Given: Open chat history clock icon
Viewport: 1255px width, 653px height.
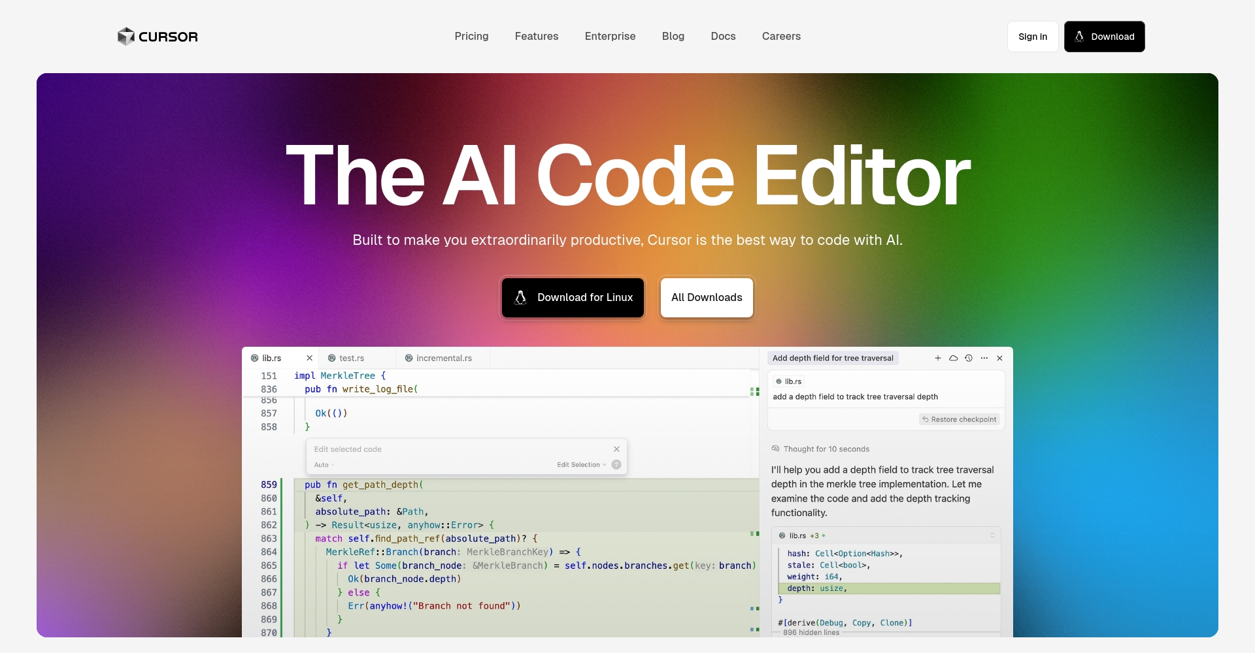Looking at the screenshot, I should pos(969,358).
